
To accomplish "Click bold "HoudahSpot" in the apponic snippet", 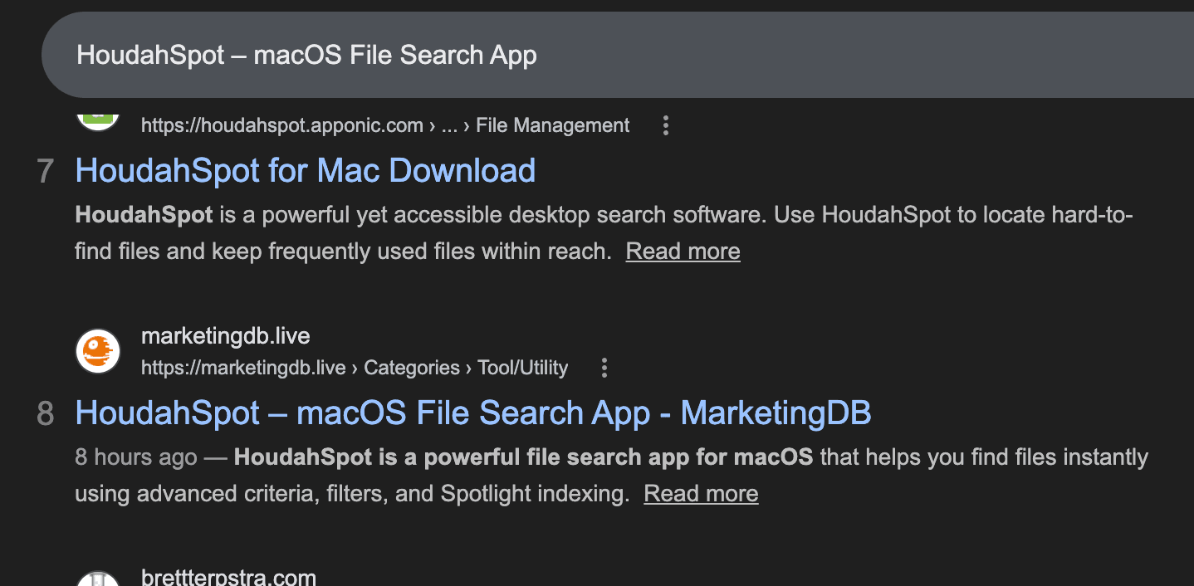I will click(144, 215).
